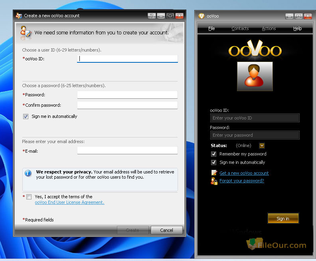Click the Create button
316x261 pixels.
click(132, 230)
